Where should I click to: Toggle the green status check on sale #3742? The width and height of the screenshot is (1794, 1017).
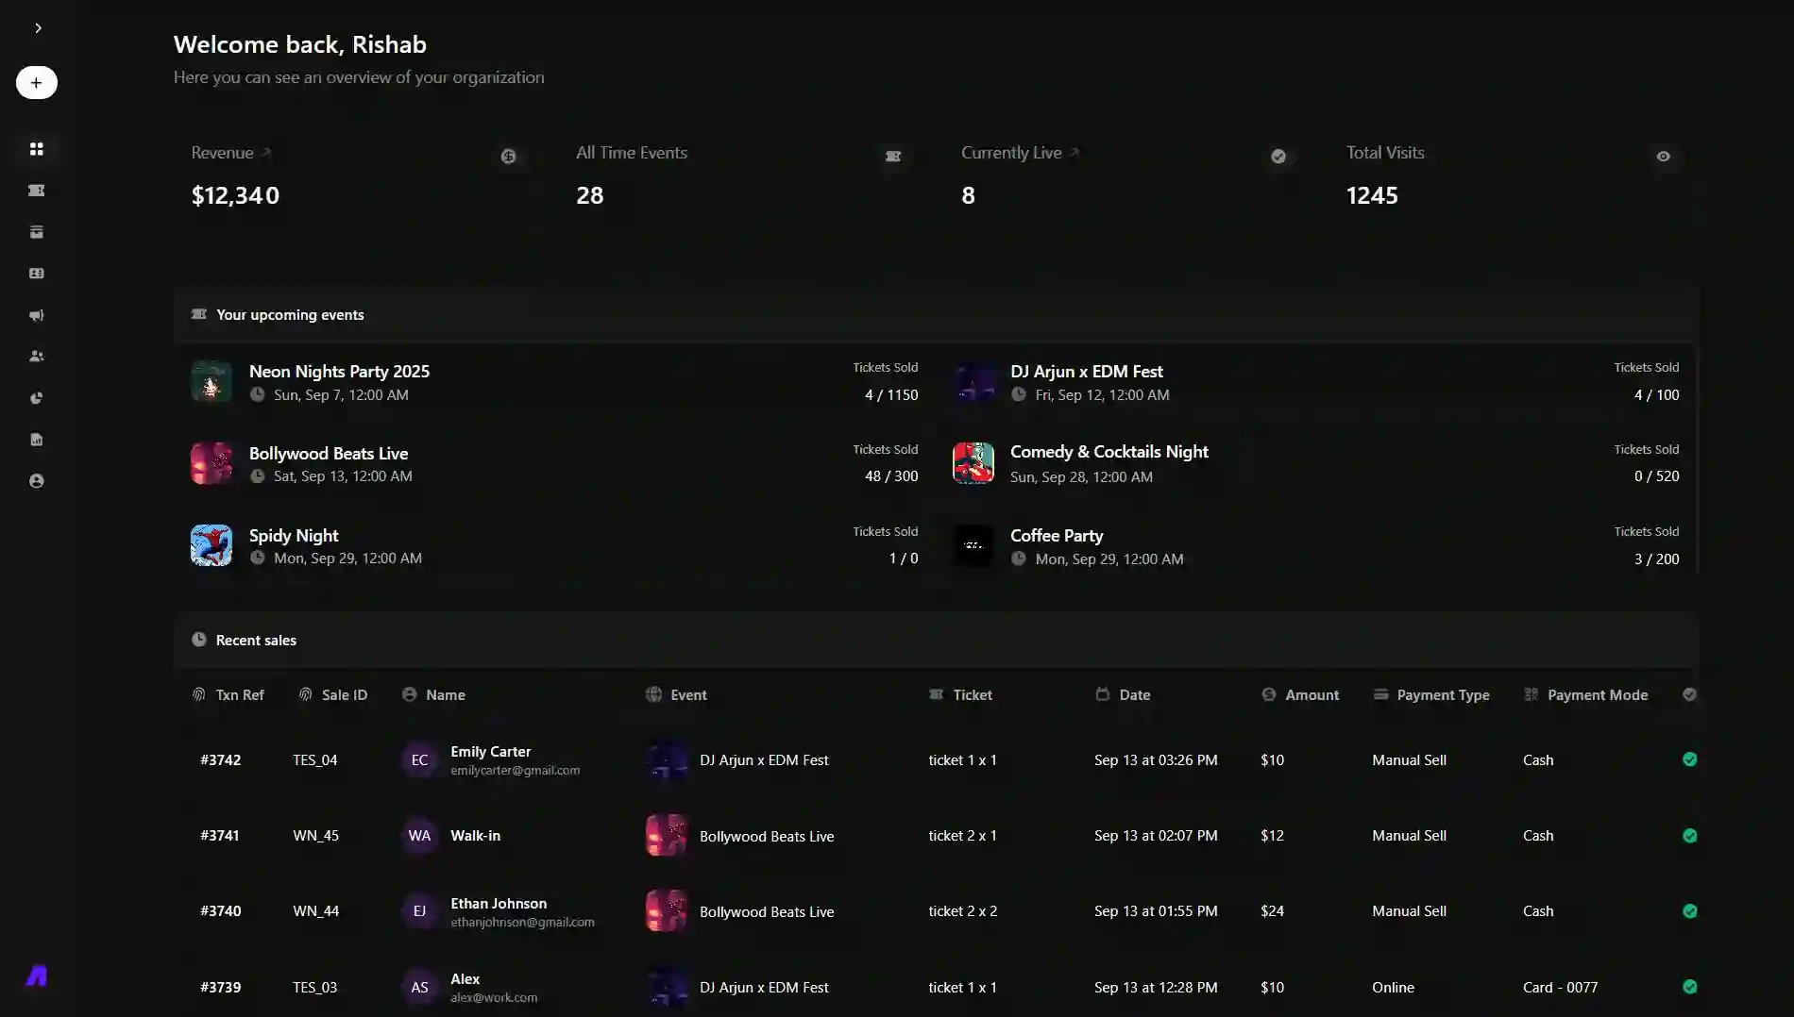click(1689, 759)
